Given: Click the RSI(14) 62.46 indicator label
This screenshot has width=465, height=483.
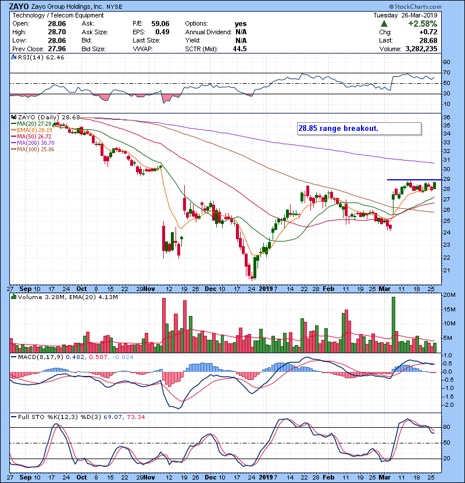Looking at the screenshot, I should click(x=41, y=57).
